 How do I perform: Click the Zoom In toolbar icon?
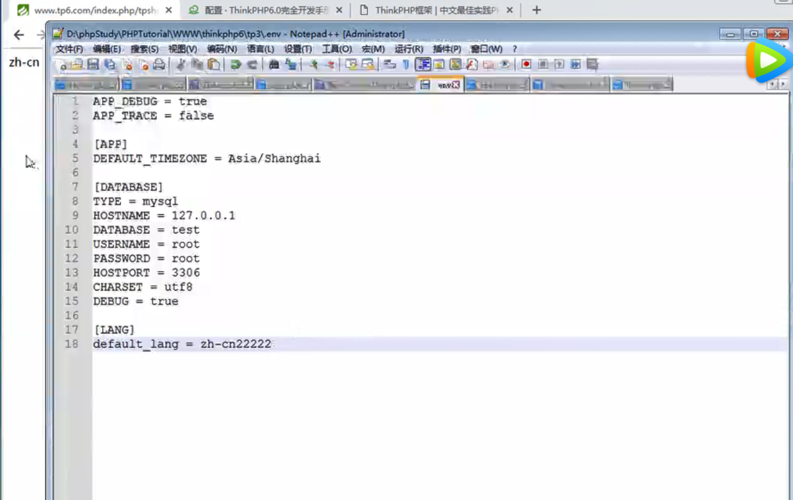point(314,64)
